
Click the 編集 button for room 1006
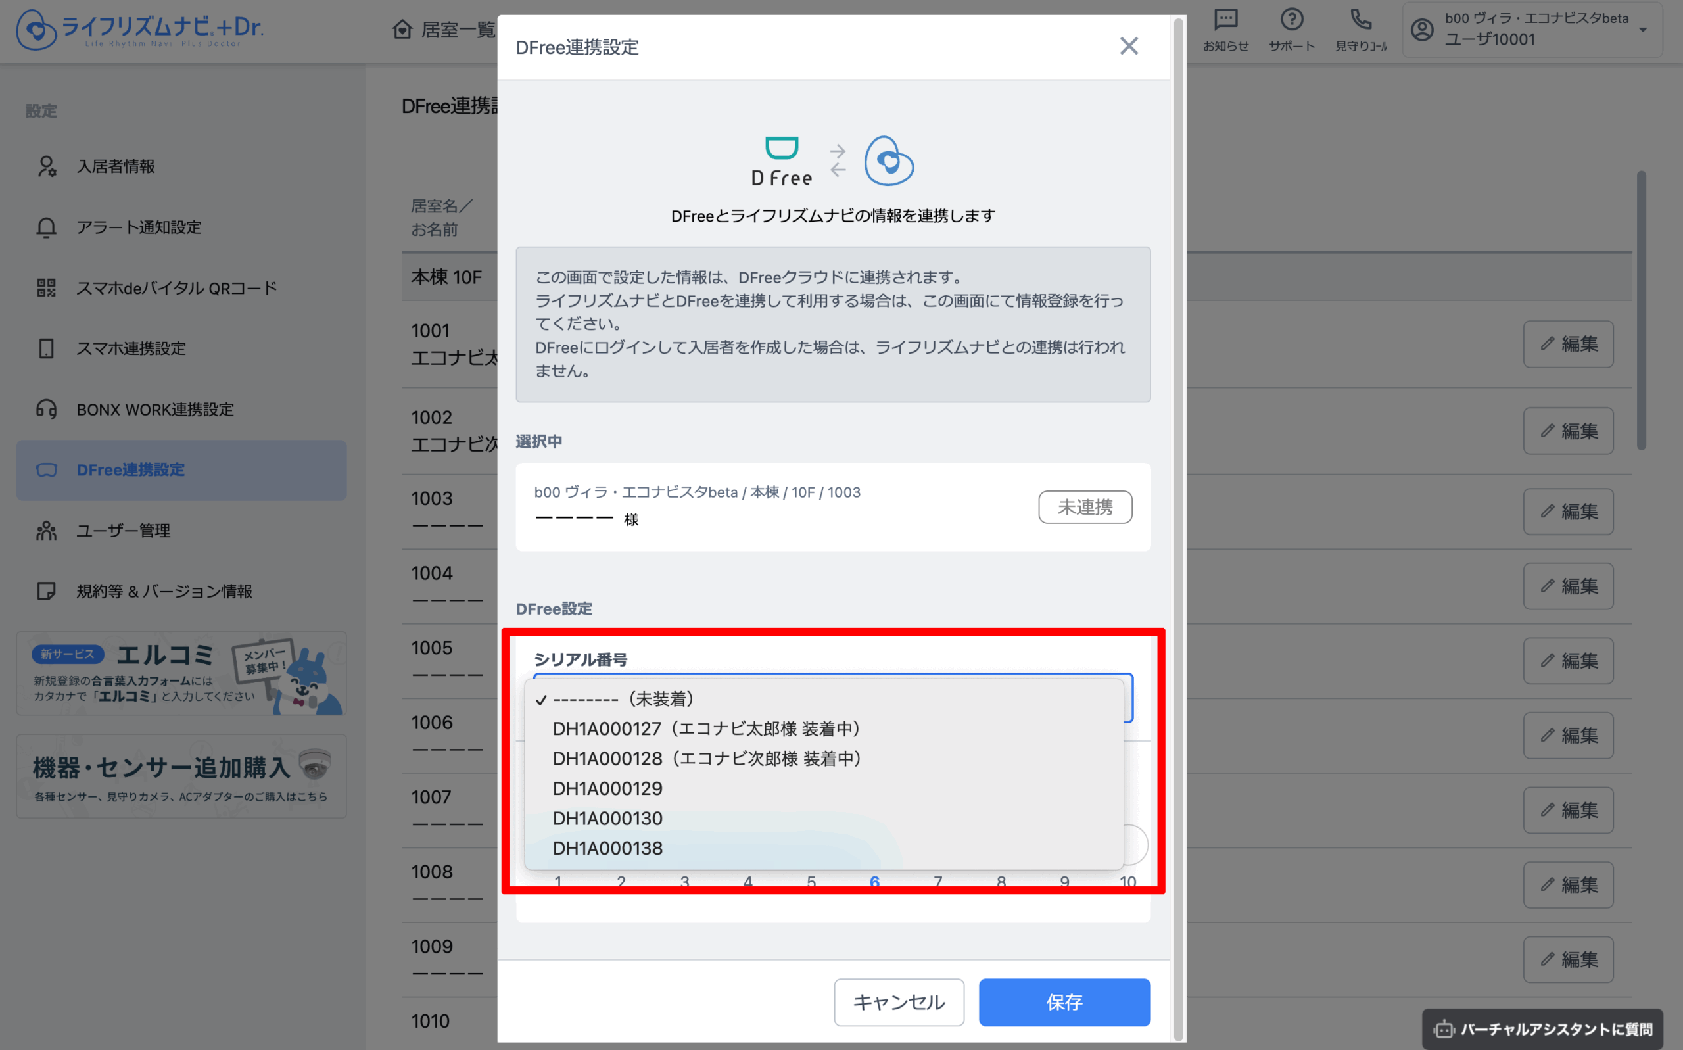coord(1568,736)
